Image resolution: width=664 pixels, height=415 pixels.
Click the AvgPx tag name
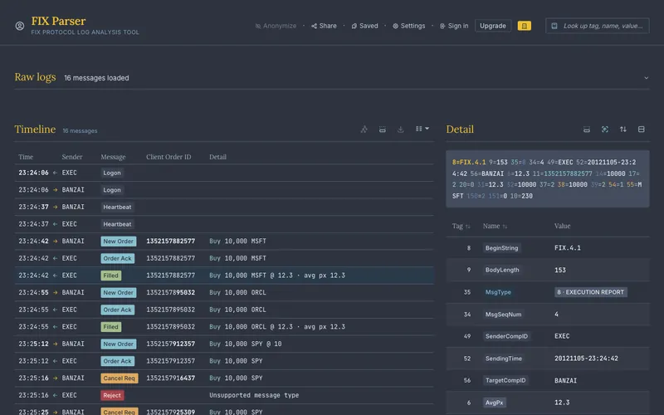coord(494,403)
